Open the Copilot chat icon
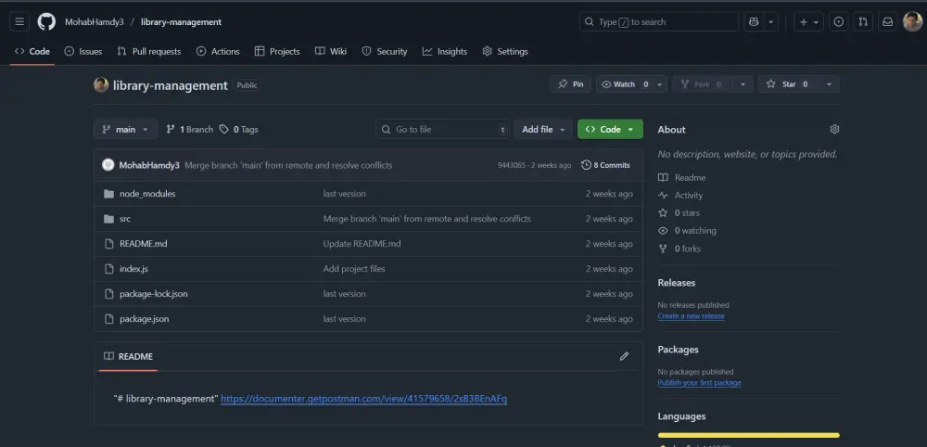927x447 pixels. click(x=753, y=22)
